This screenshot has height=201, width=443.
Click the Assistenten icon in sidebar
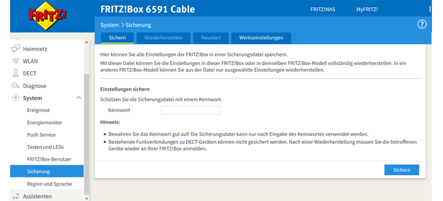pos(16,196)
